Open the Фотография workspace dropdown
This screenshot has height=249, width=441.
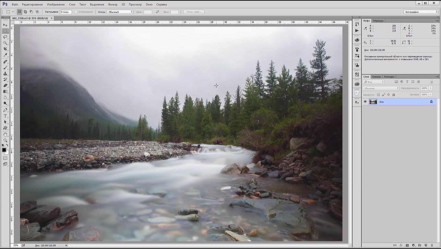point(421,12)
